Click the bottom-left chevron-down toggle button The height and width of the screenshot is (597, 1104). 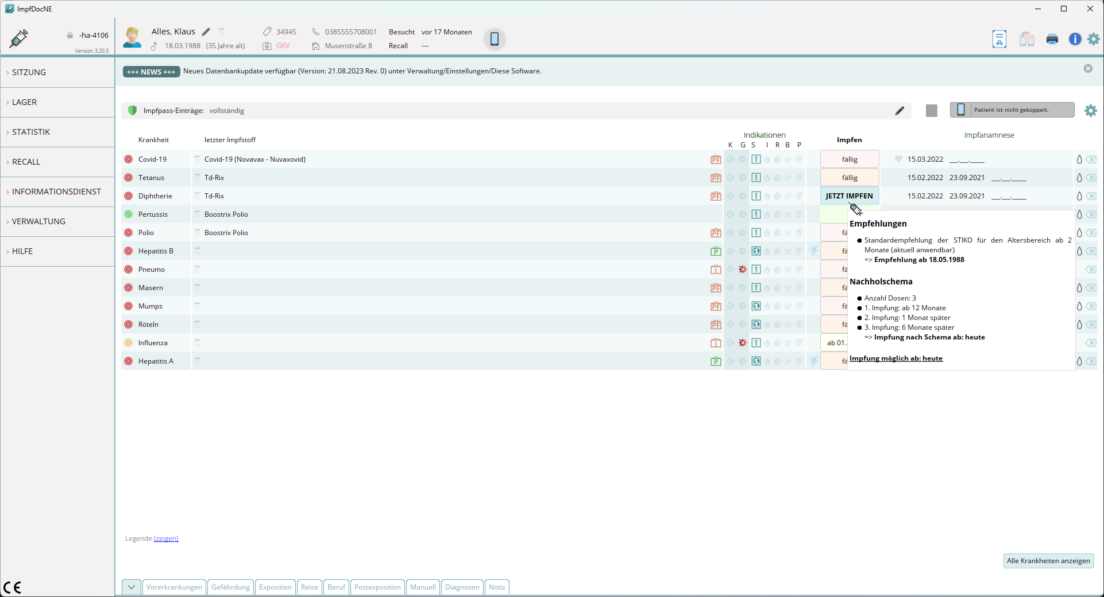click(x=132, y=587)
